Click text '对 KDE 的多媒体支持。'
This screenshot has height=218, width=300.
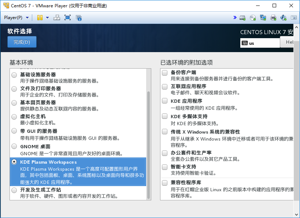coord(195,123)
